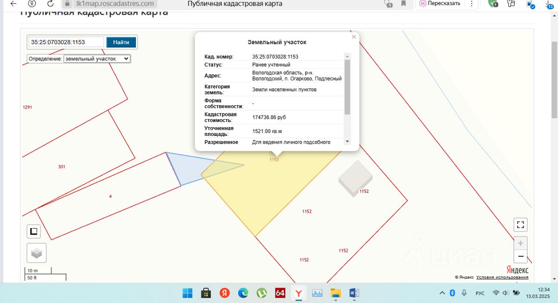This screenshot has height=303, width=558.
Task: Click the browser back arrow
Action: coord(13,3)
